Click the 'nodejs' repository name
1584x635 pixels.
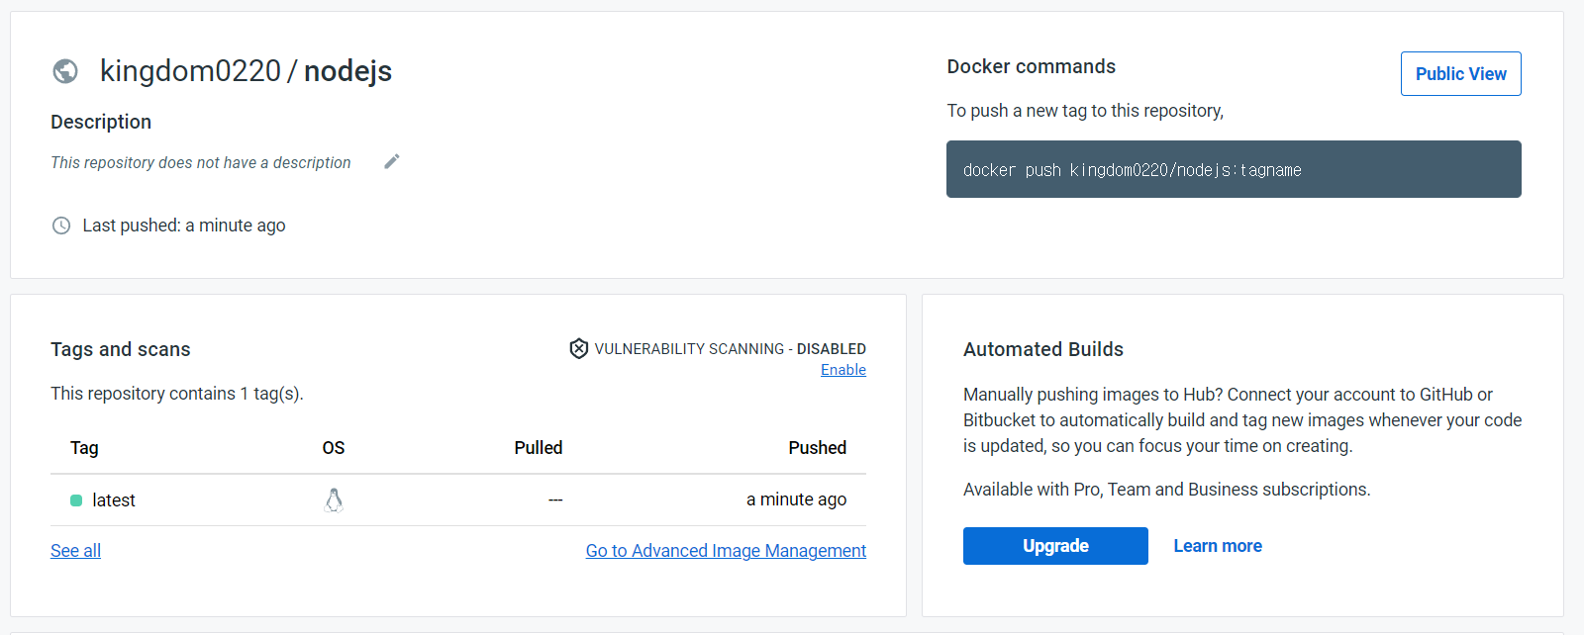coord(347,71)
